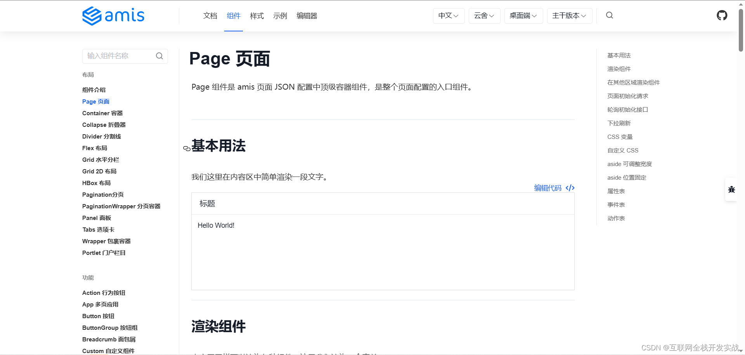Jump to 在其他区域渲染组件 in the outline
Screen dimensions: 745x355
click(634, 83)
